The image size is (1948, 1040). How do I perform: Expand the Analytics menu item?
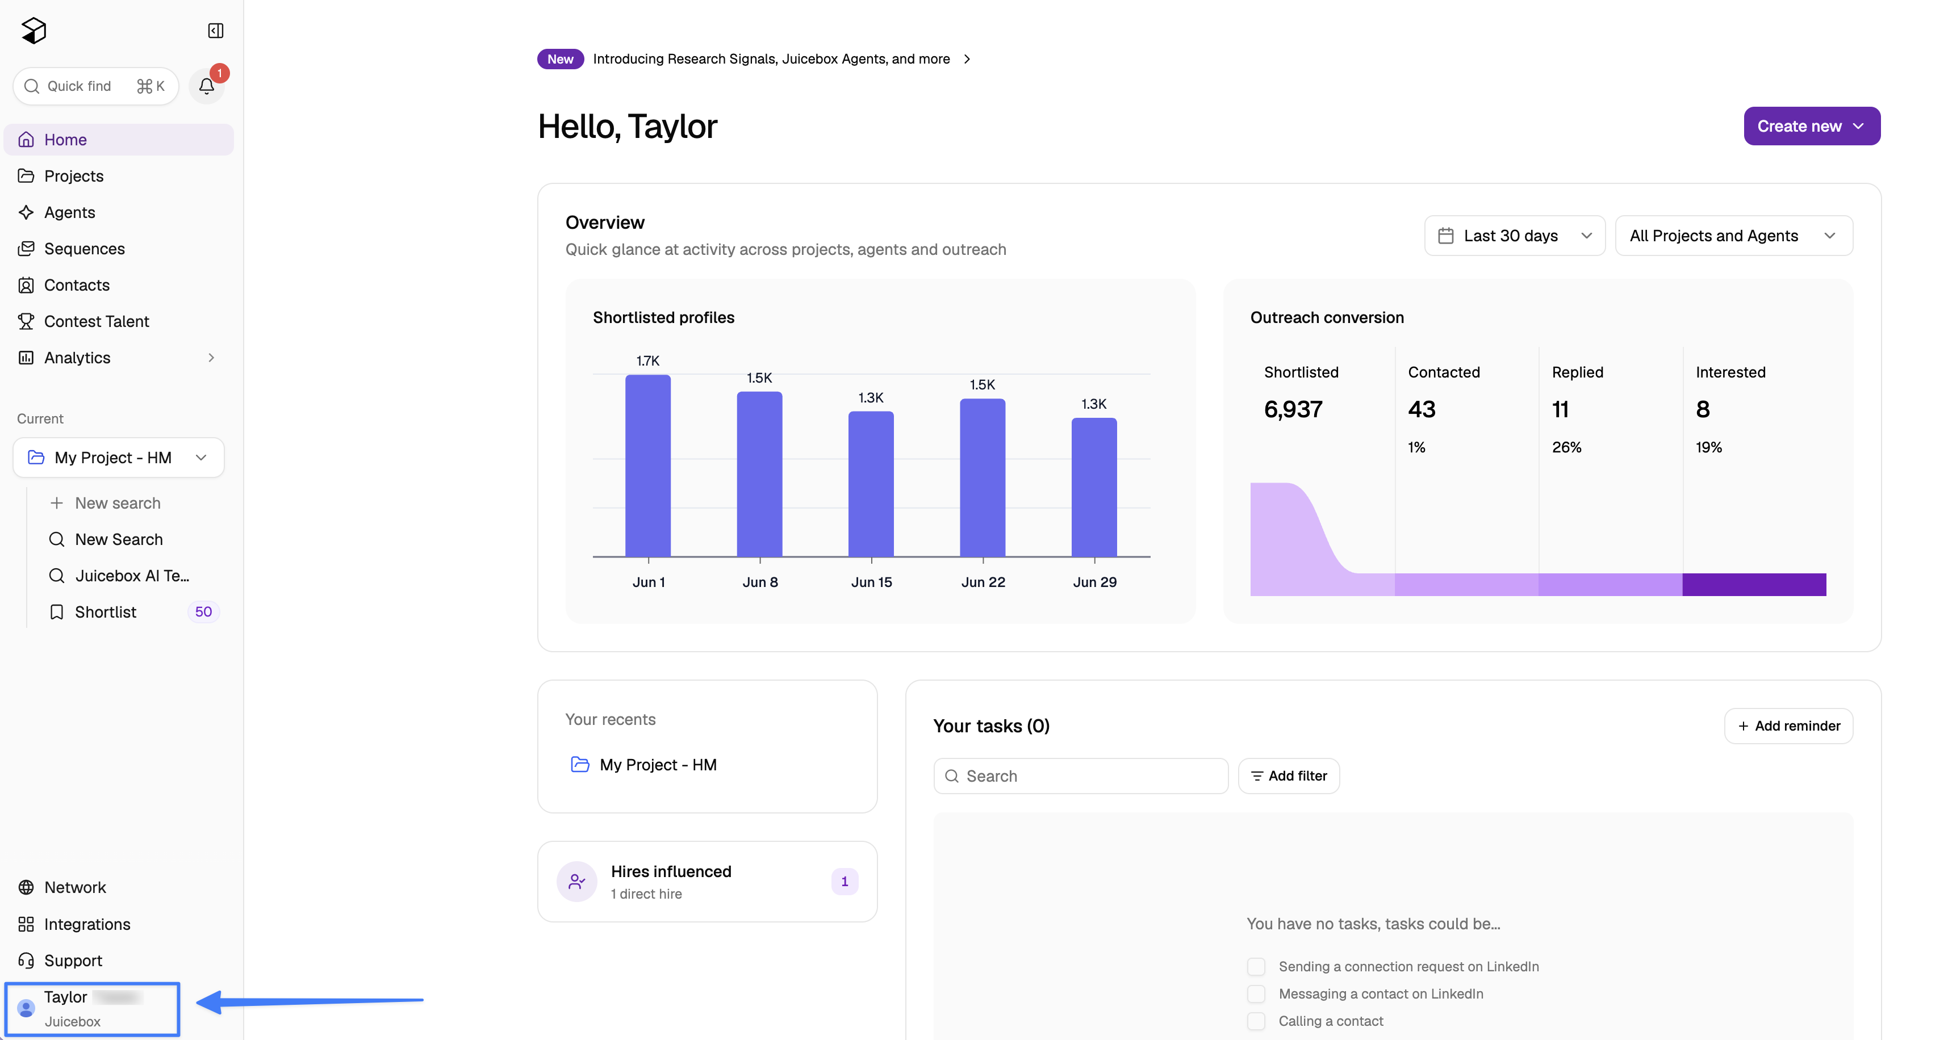click(x=119, y=358)
